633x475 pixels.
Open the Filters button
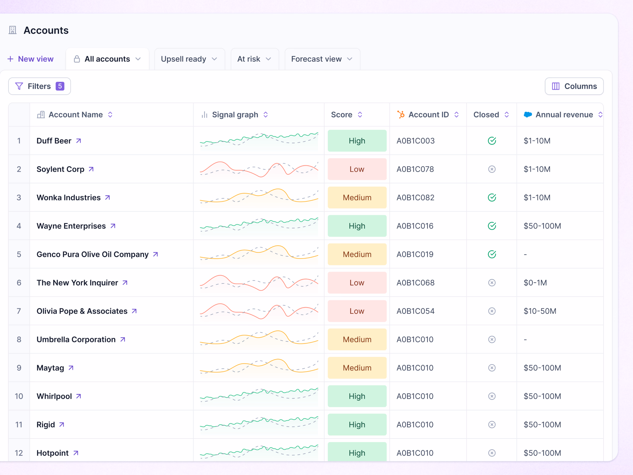click(39, 86)
